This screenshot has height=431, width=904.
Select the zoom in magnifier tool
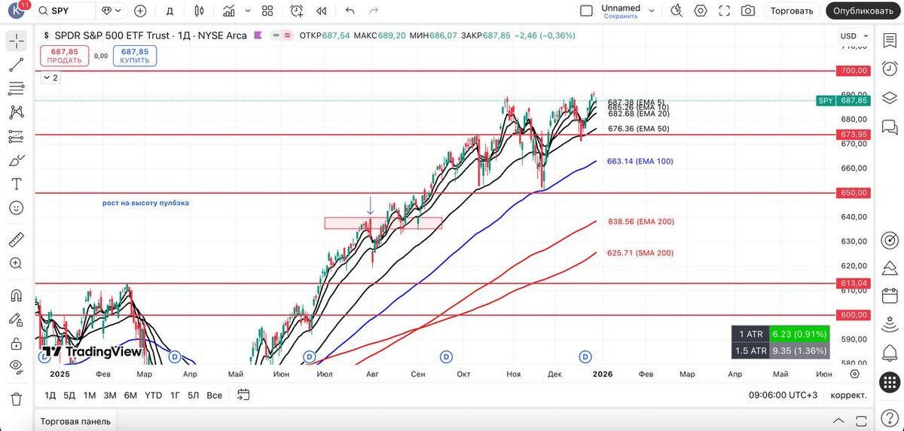[x=17, y=263]
